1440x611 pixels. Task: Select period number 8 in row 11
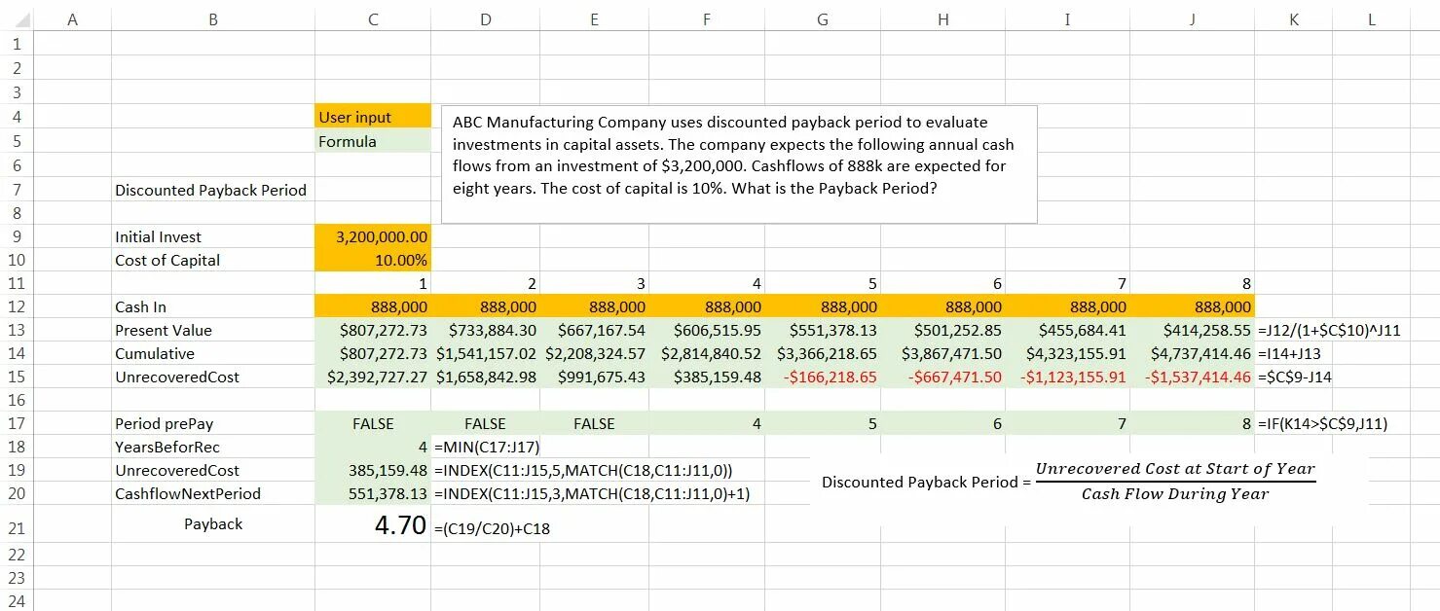pos(1194,283)
